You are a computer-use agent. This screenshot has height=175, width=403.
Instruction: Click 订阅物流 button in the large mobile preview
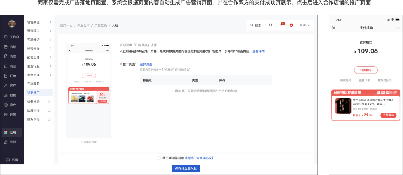(x=366, y=70)
